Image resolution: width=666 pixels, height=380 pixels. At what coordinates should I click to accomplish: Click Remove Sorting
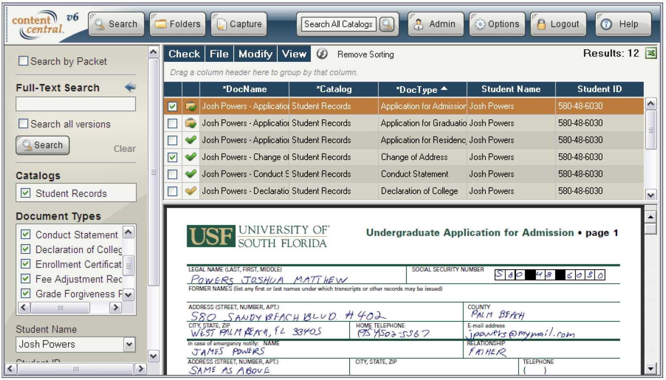[366, 54]
